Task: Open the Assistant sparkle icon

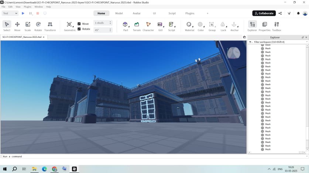Action: click(x=289, y=13)
